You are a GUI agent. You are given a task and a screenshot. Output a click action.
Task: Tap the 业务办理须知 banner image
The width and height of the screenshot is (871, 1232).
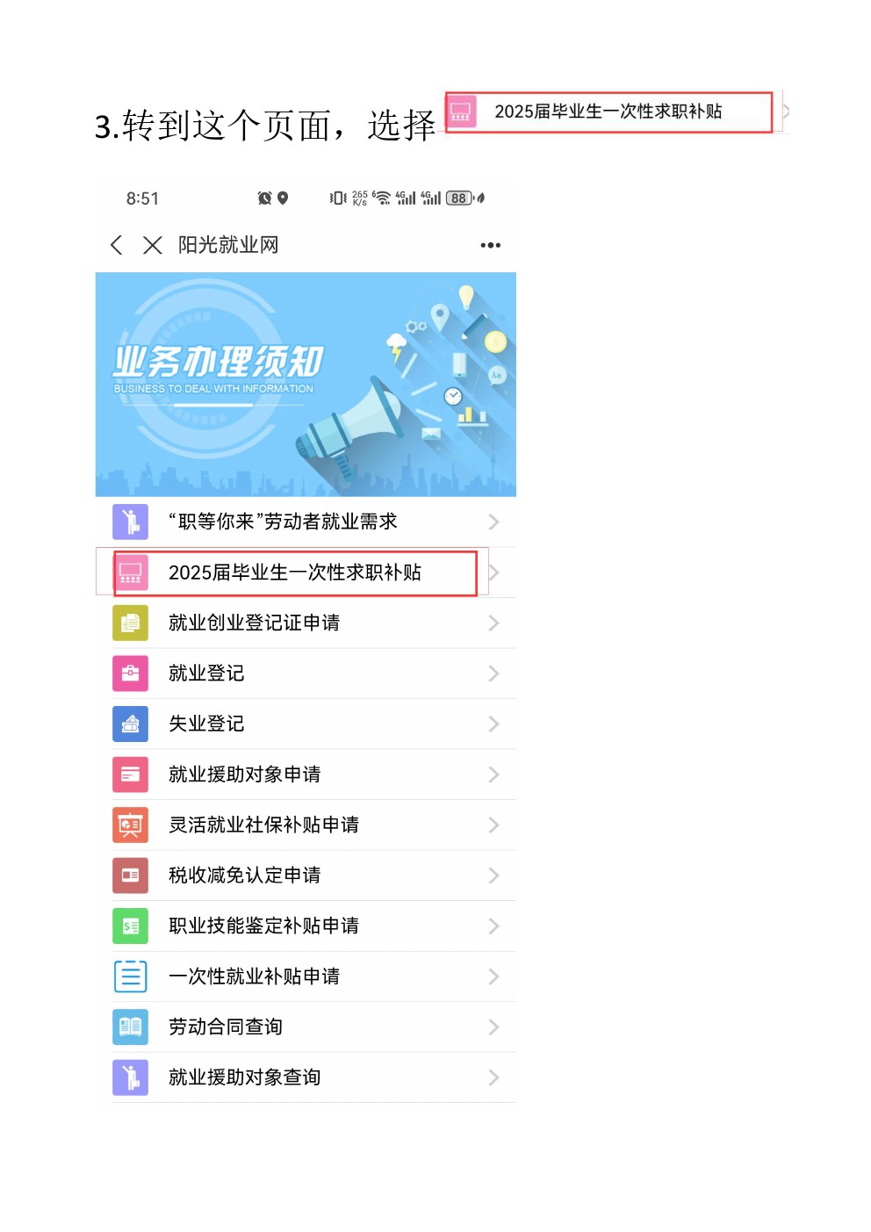pyautogui.click(x=306, y=385)
